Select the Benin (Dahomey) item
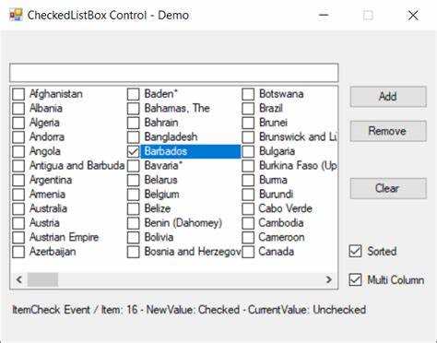The width and height of the screenshot is (437, 343). tap(183, 223)
